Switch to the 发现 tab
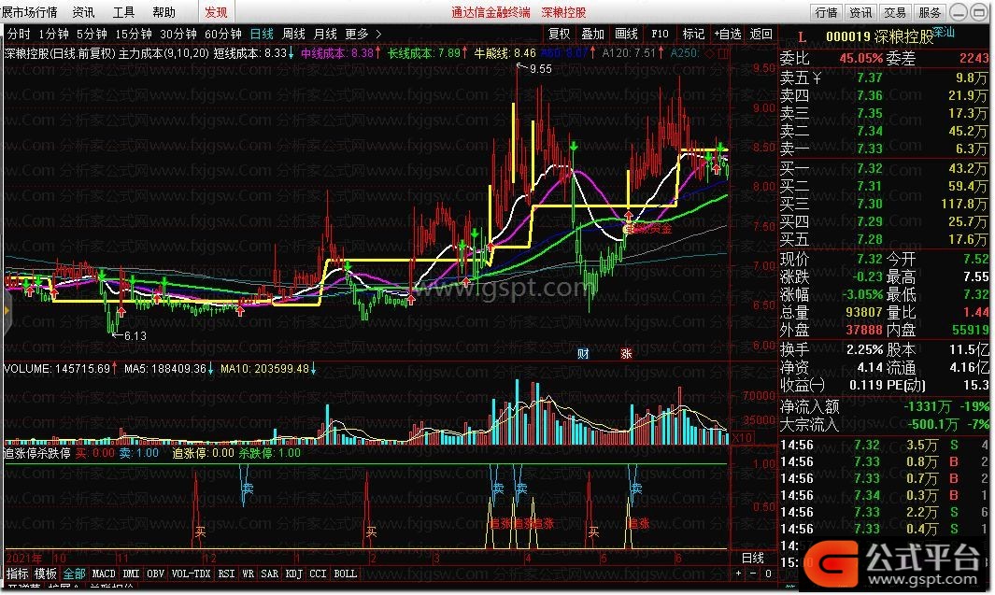 216,12
